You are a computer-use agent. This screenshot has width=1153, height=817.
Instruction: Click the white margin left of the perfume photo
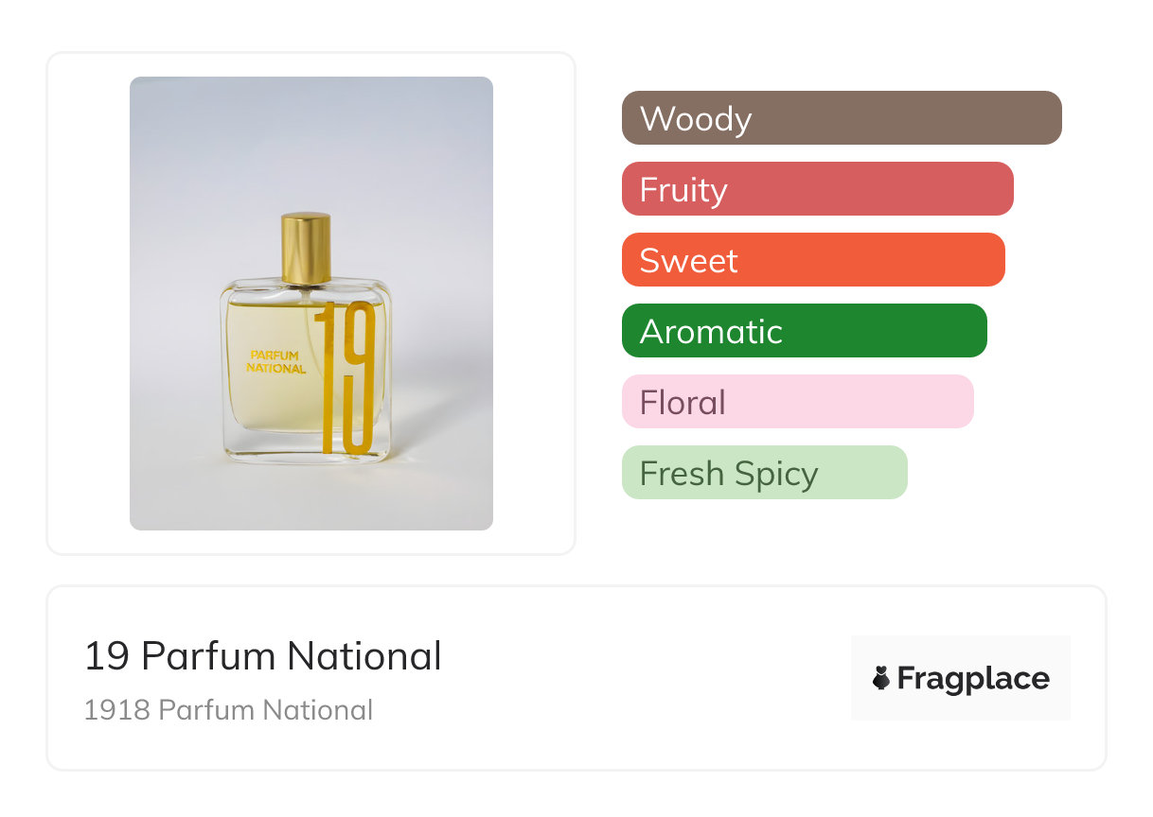[88, 303]
